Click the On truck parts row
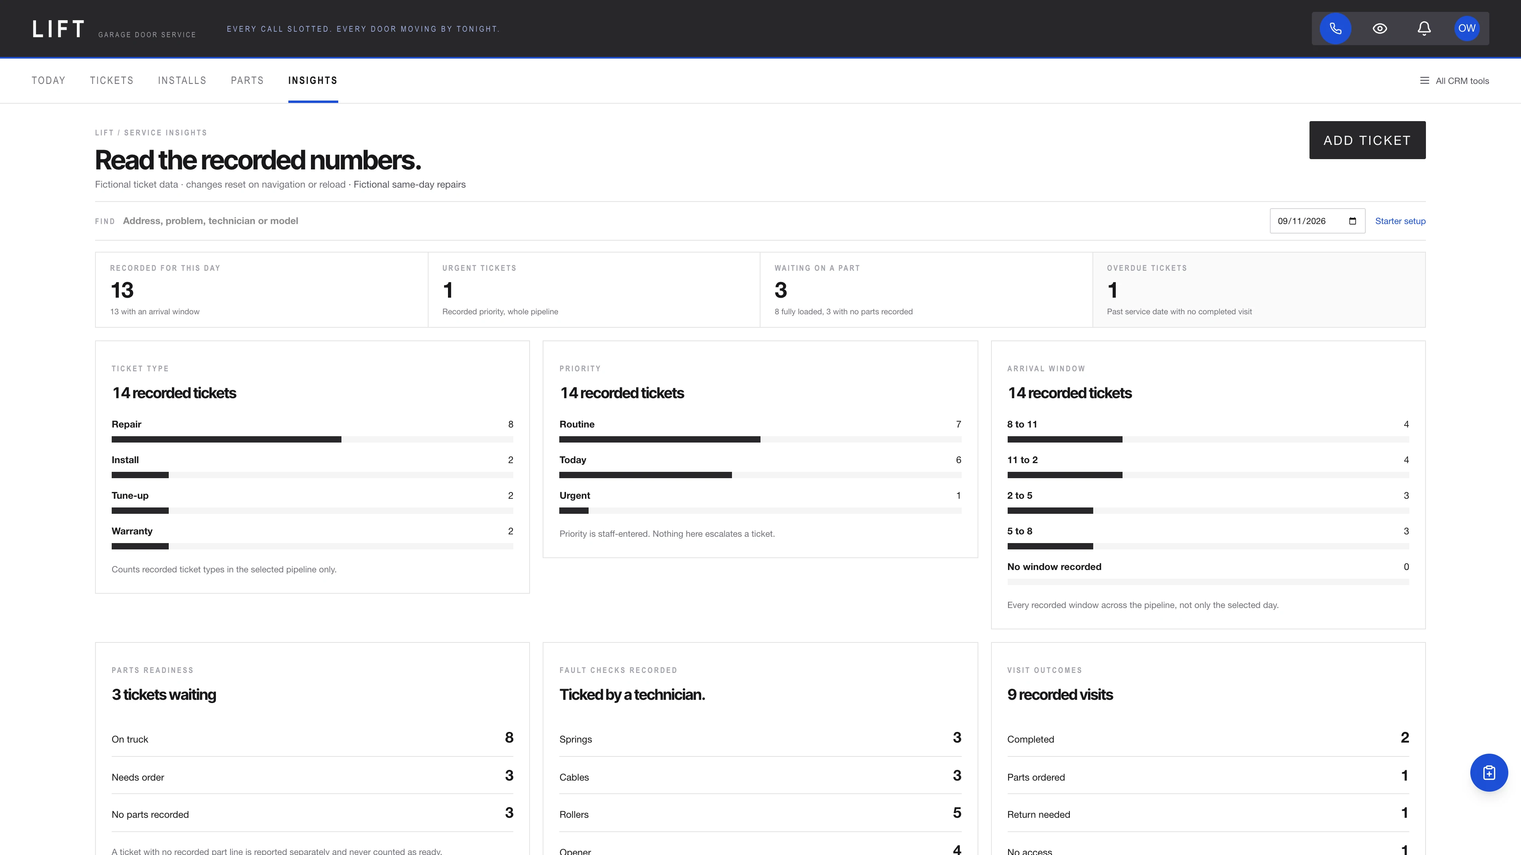The image size is (1521, 855). 313,739
